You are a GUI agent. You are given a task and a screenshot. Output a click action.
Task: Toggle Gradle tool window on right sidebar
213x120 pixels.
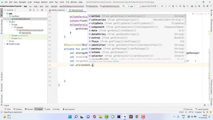tap(212, 13)
